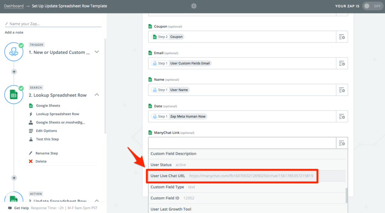Image resolution: width=385 pixels, height=213 pixels.
Task: Click the Coupon label sheet icon
Action: click(x=150, y=27)
